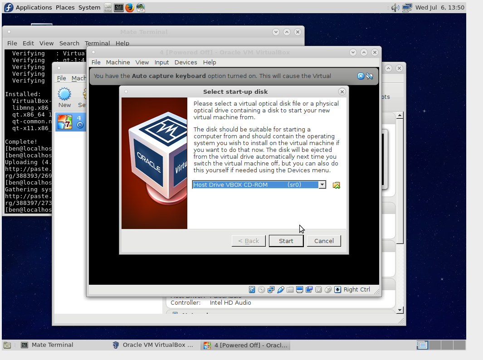Launch Firefox from the top panel
The width and height of the screenshot is (483, 360).
point(130,7)
